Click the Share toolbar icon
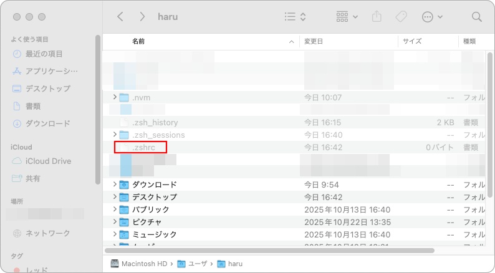The width and height of the screenshot is (495, 273). coord(375,17)
